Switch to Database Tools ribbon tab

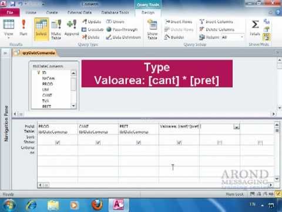tap(115, 12)
